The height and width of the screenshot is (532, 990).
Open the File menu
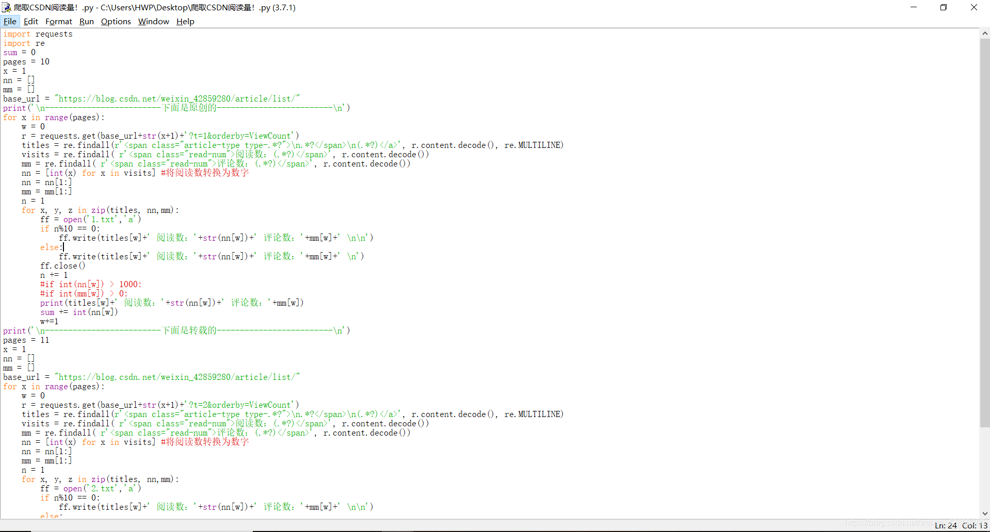point(10,21)
